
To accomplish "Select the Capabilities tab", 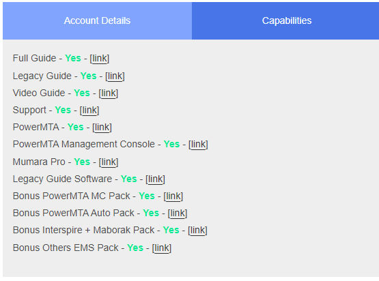I will tap(286, 20).
